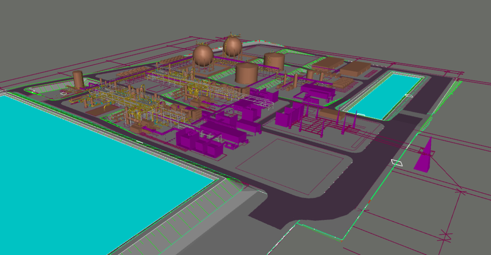Viewport: 491px width, 255px height.
Task: Select the tall cylindrical vessel at far left
Action: [78, 79]
